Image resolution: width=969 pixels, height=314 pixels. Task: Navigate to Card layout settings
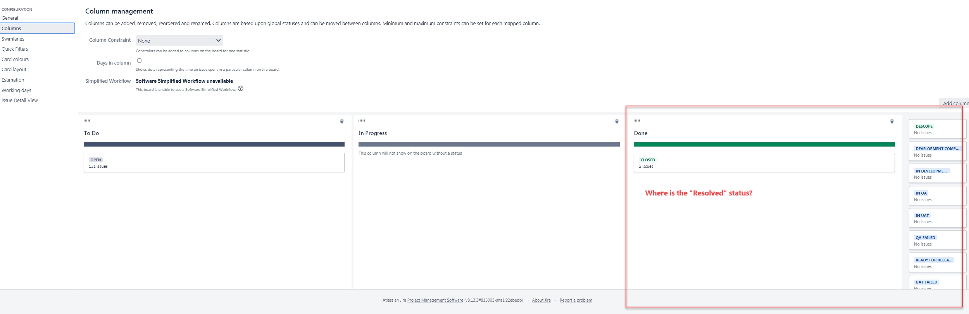(x=14, y=70)
